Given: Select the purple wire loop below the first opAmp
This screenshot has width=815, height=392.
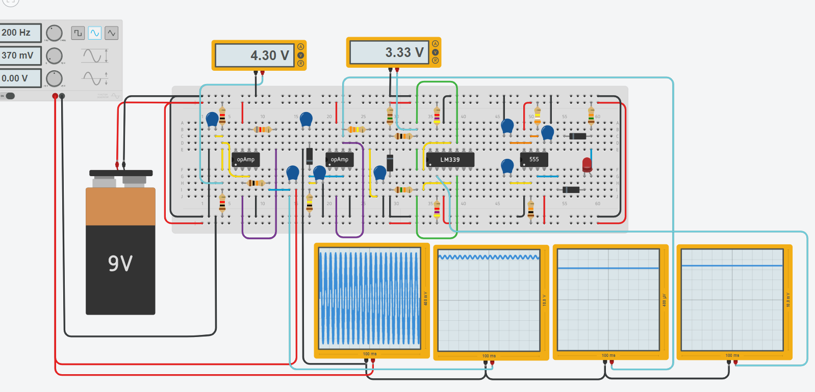Looking at the screenshot, I should (259, 193).
